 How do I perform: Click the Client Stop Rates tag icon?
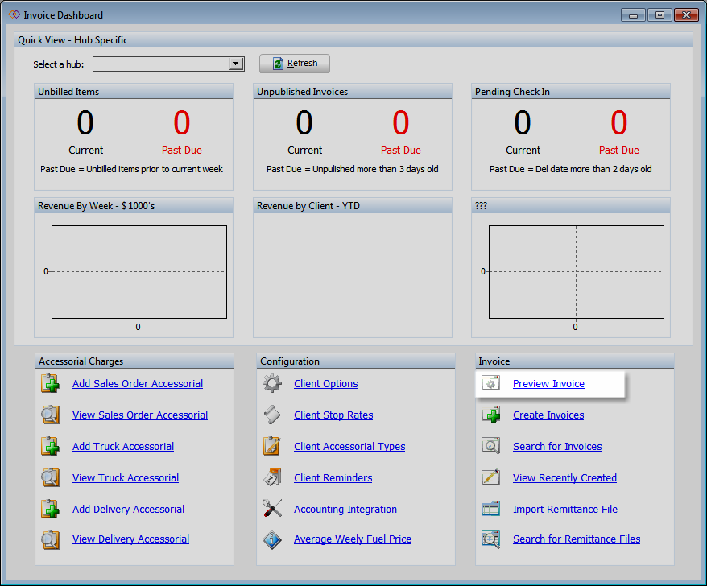click(x=272, y=415)
